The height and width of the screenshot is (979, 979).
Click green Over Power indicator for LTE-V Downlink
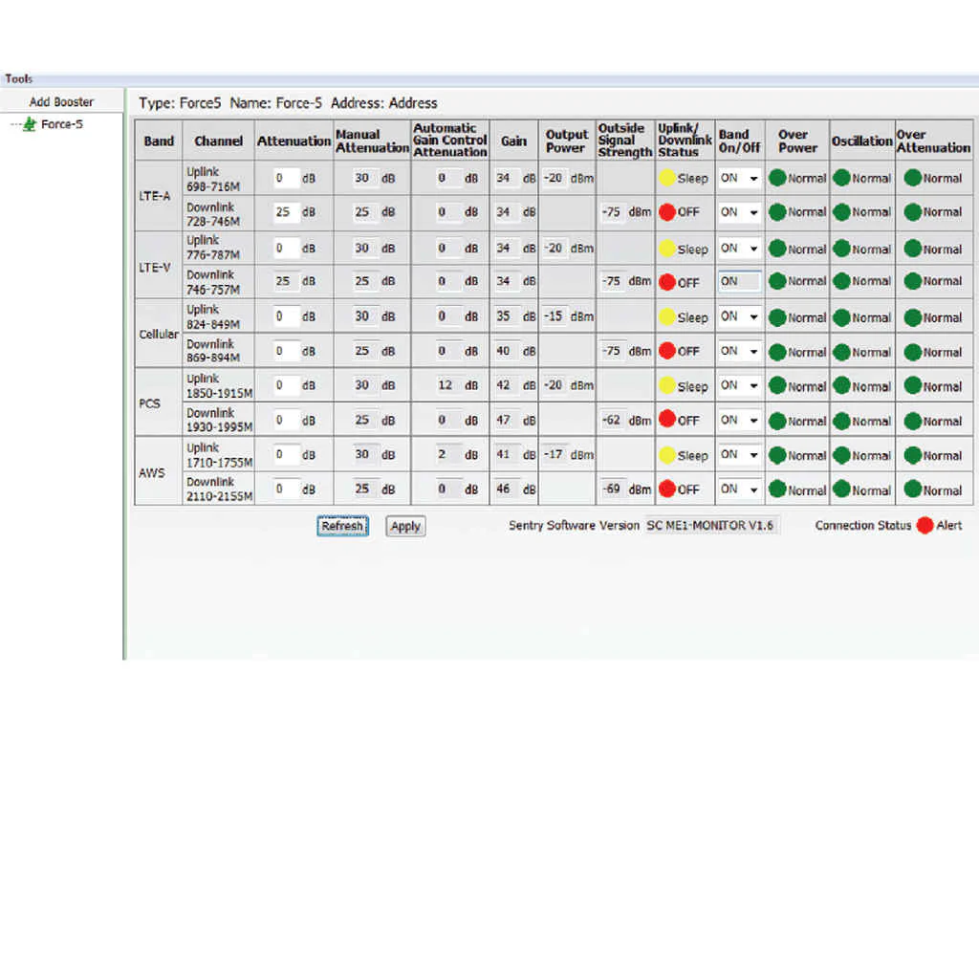click(x=777, y=281)
